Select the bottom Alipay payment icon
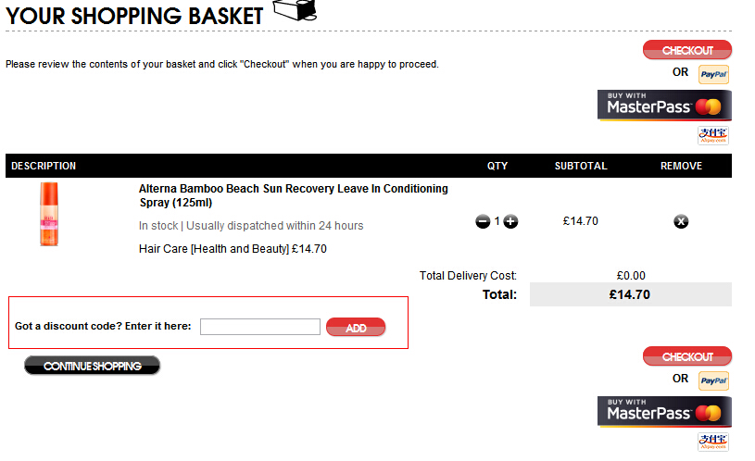 coord(713,442)
